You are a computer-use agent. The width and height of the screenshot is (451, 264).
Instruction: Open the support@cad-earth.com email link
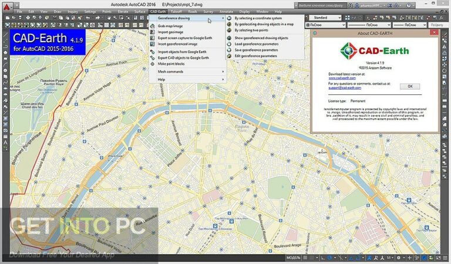pyautogui.click(x=345, y=88)
